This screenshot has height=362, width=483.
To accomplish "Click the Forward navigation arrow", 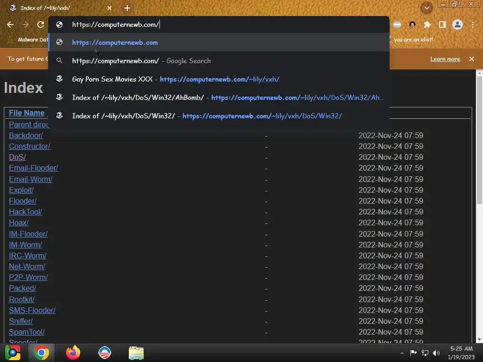I will pyautogui.click(x=25, y=25).
